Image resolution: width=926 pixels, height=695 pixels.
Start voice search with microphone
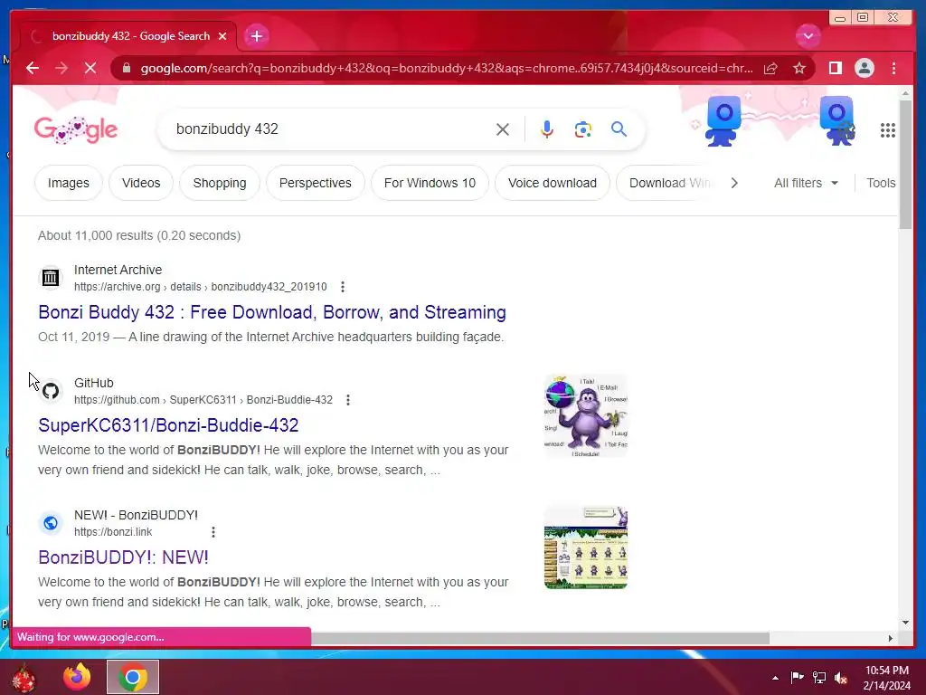(x=547, y=129)
